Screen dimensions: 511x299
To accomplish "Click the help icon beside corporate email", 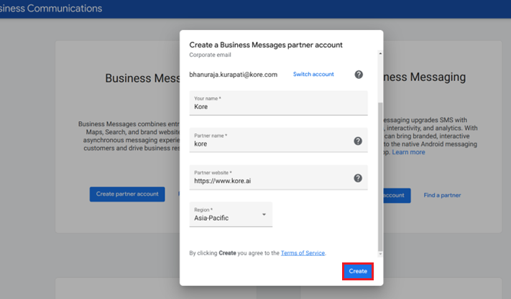I will [x=359, y=75].
